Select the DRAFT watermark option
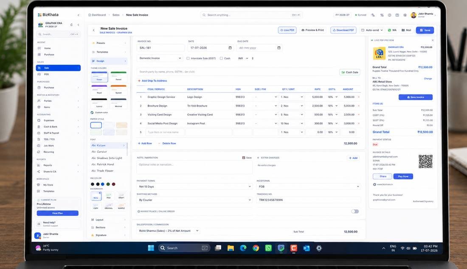The image size is (467, 269). pos(121,196)
